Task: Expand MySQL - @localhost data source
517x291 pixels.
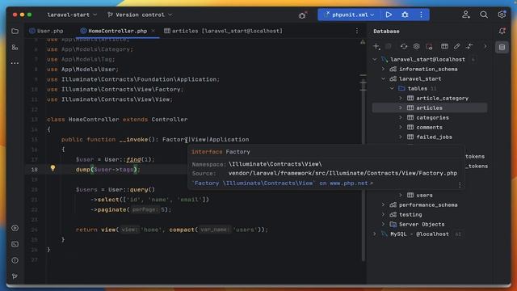Action: point(375,234)
